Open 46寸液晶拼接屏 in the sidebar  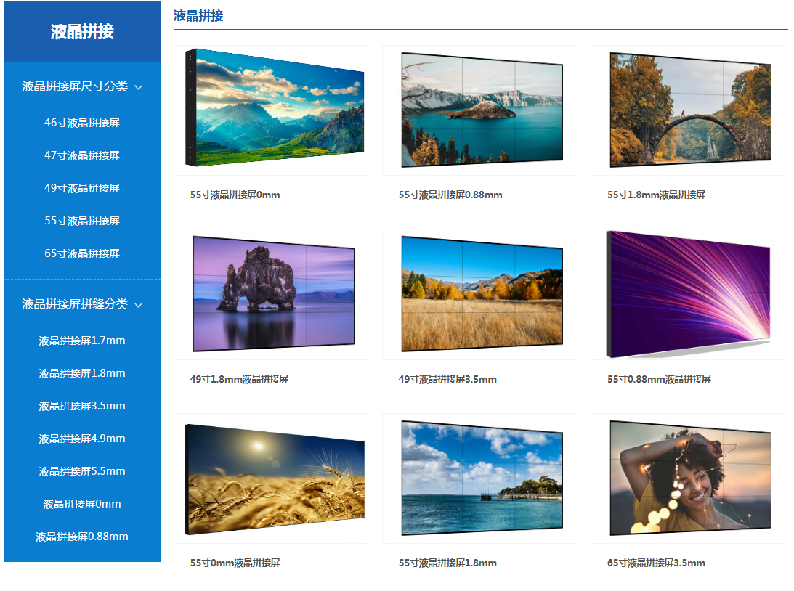pyautogui.click(x=82, y=123)
